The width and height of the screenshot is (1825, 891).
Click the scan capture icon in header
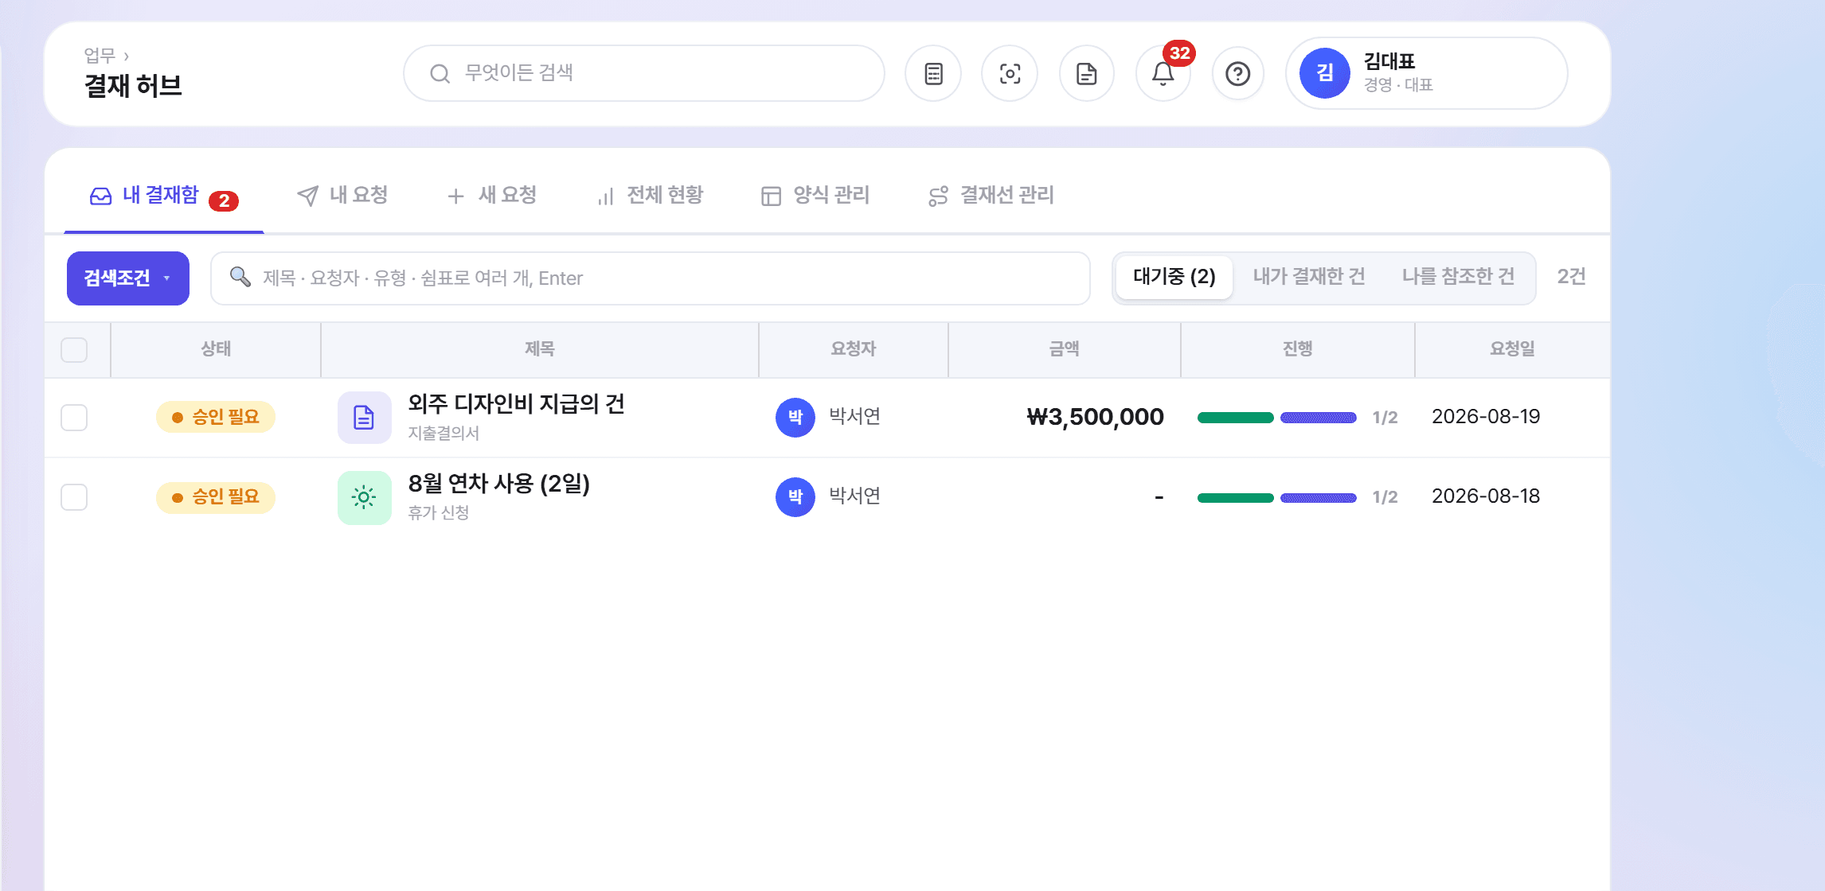pos(1010,74)
